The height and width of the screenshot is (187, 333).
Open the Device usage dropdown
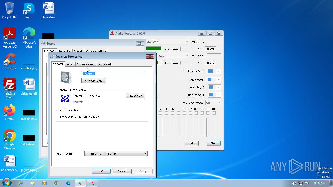[x=116, y=154]
